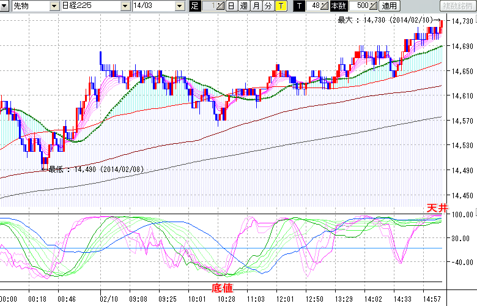
Task: Switch to the 月 monthly candle timeframe
Action: click(x=256, y=6)
